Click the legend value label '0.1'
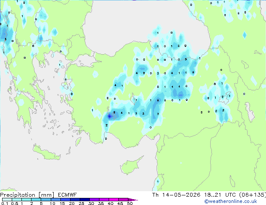 click(x=5, y=203)
